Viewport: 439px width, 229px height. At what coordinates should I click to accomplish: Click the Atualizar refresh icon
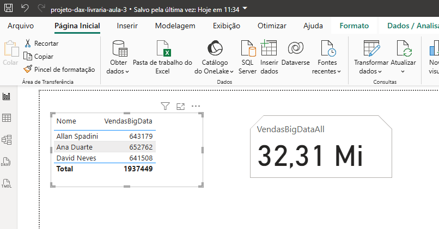(x=404, y=48)
